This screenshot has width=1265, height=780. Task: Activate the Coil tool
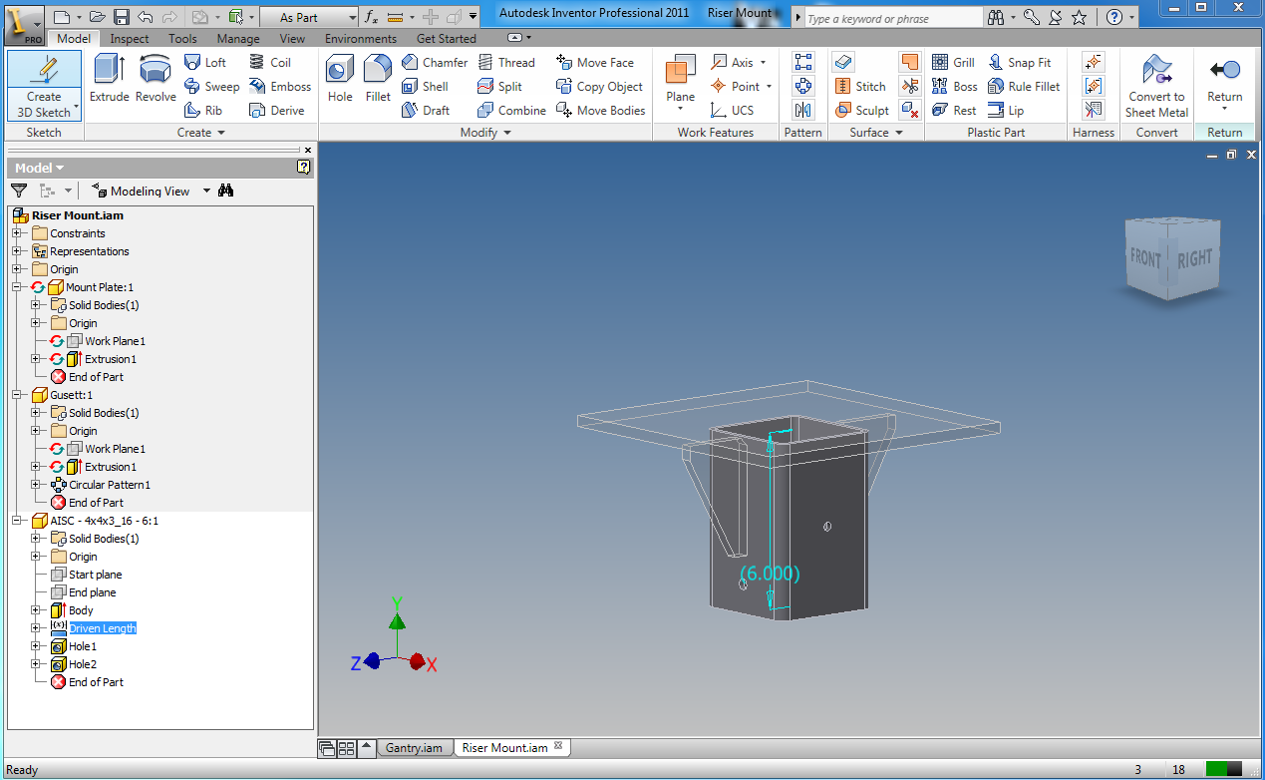tap(270, 62)
